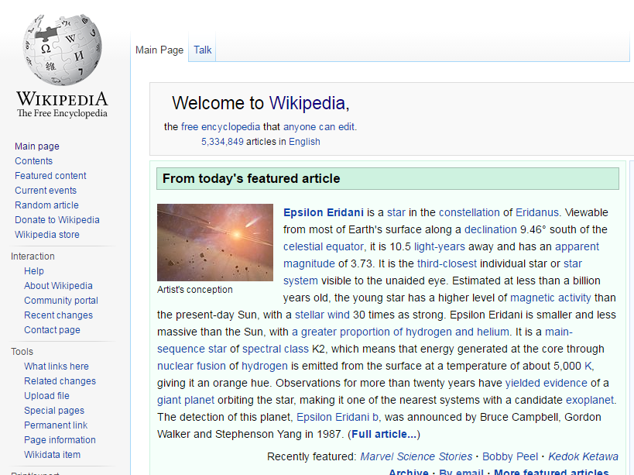This screenshot has width=634, height=475.
Task: Open Donate to Wikipedia link
Action: pos(57,220)
